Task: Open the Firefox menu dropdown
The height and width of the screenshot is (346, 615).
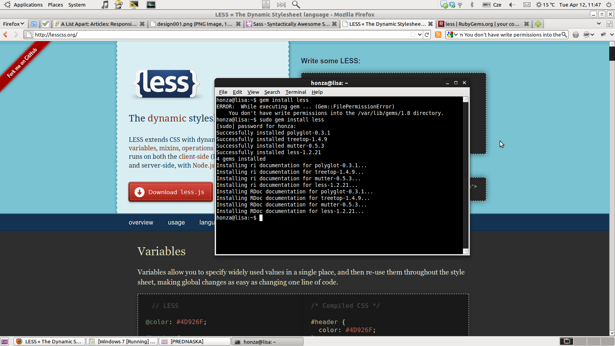Action: coord(13,24)
